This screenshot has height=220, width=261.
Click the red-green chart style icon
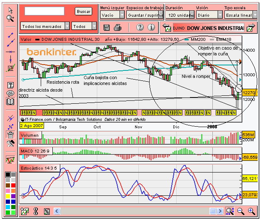pyautogui.click(x=10, y=160)
